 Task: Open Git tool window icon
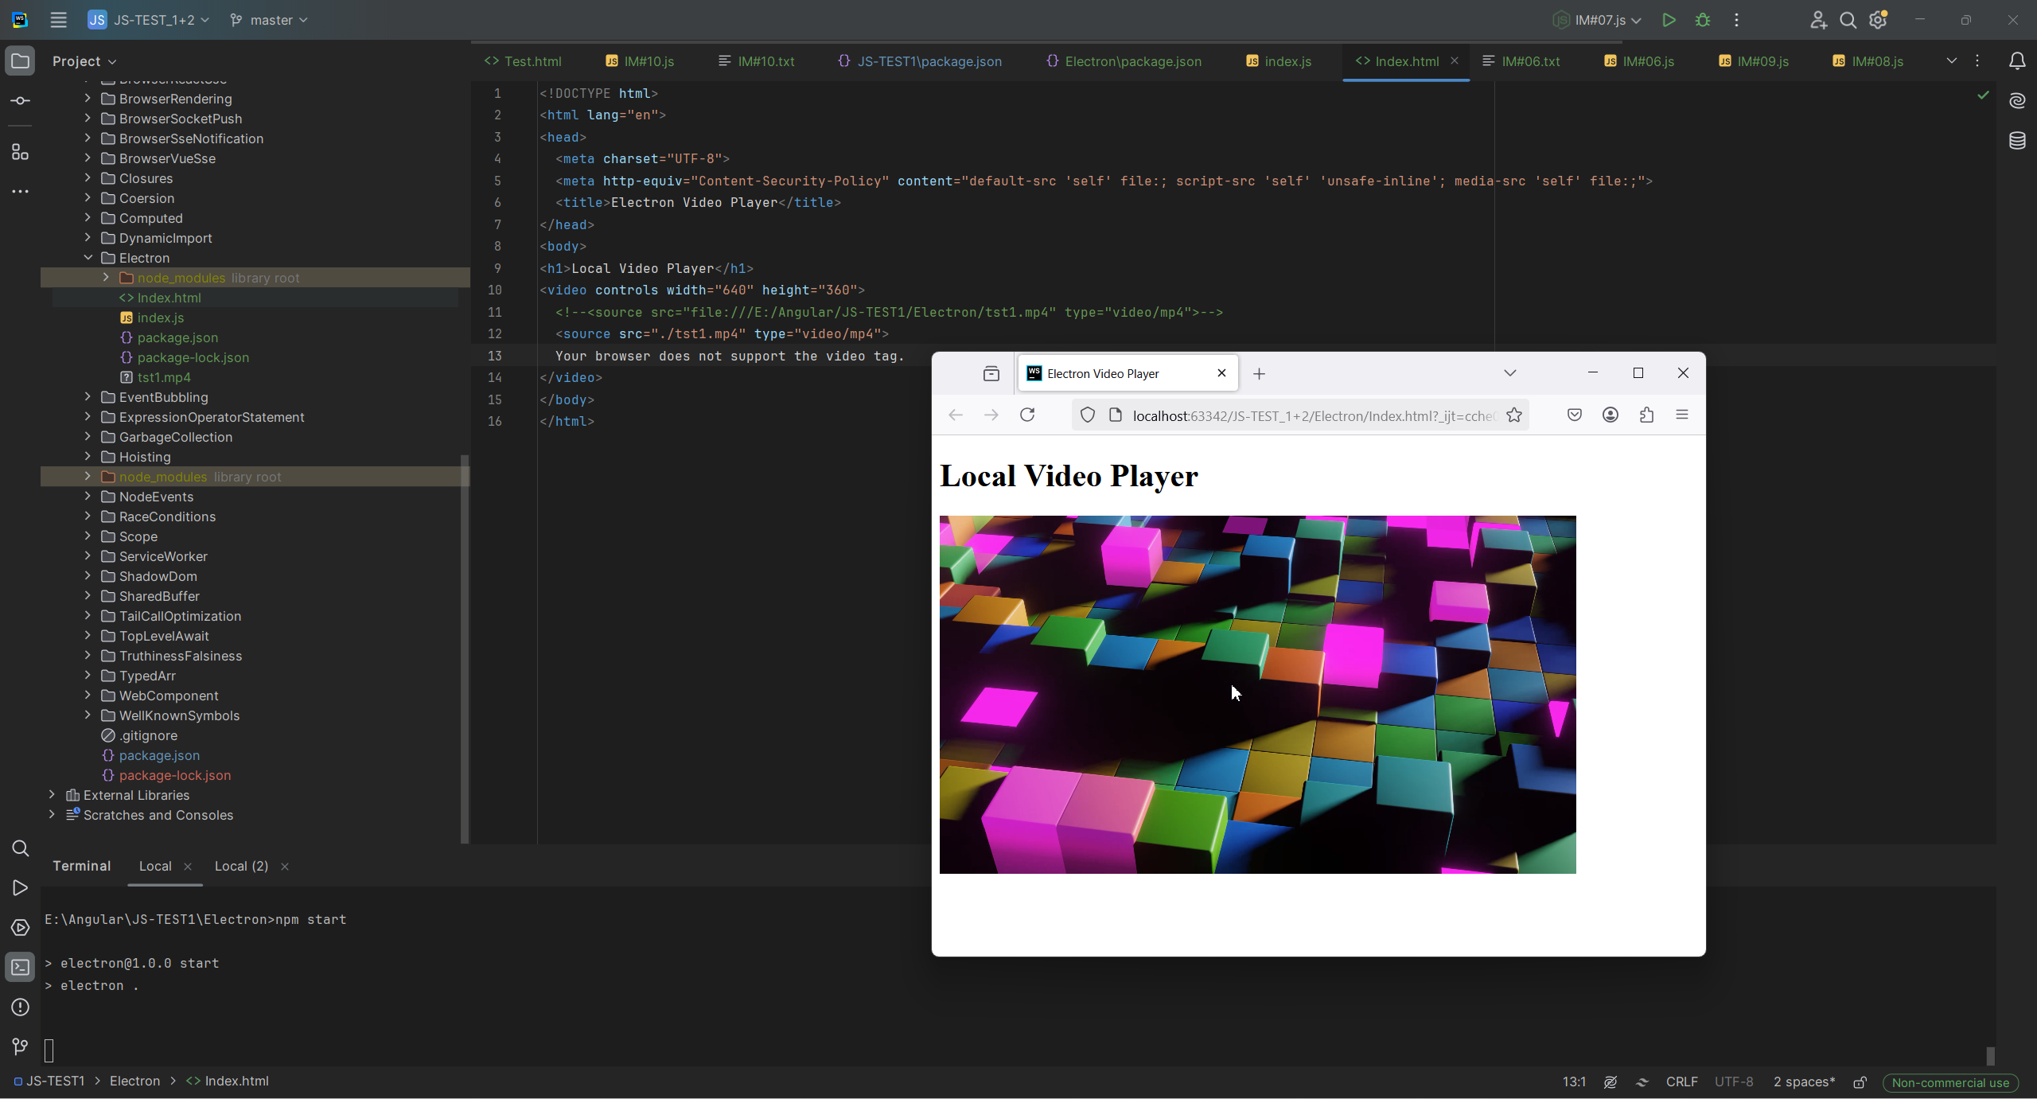coord(21,1047)
